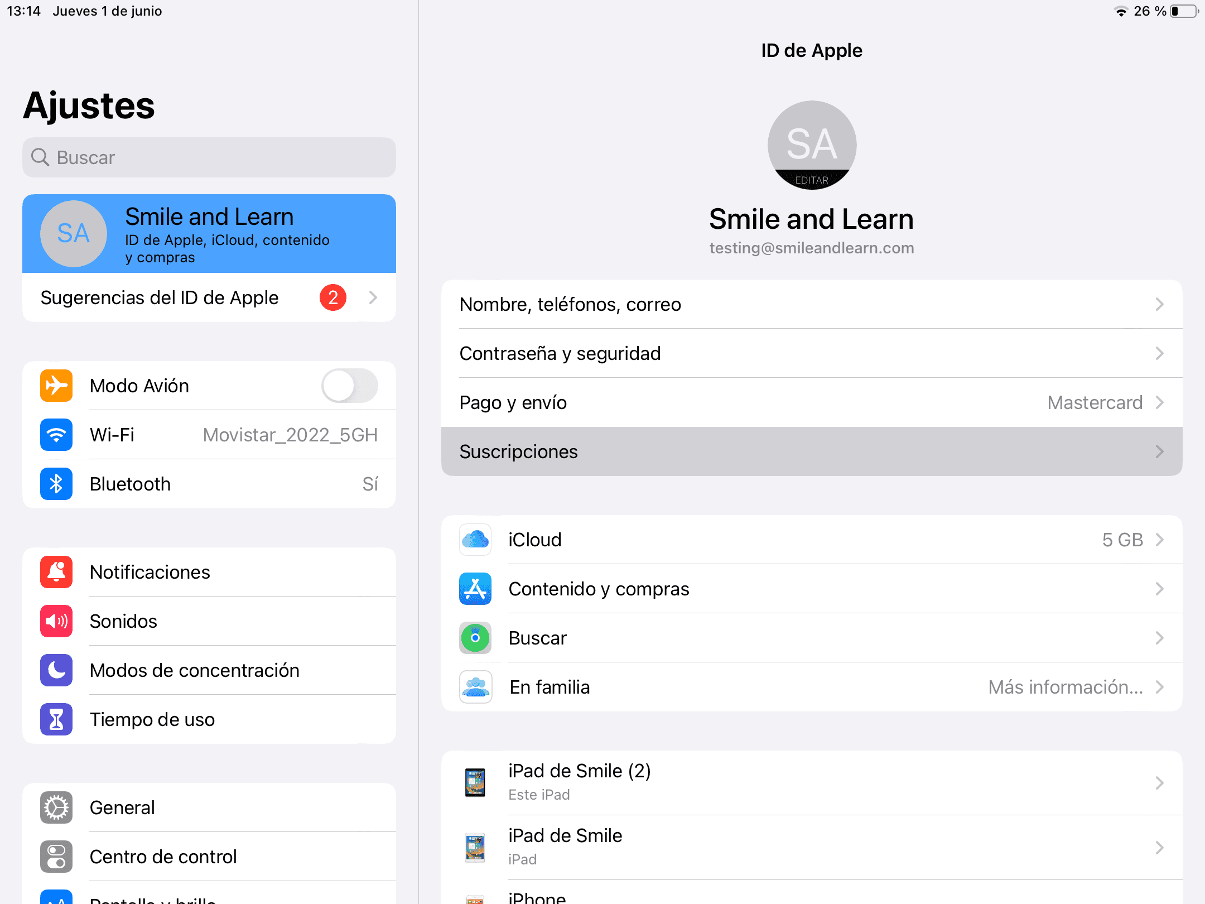Tap the En familia people icon
Viewport: 1205px width, 904px height.
(475, 687)
